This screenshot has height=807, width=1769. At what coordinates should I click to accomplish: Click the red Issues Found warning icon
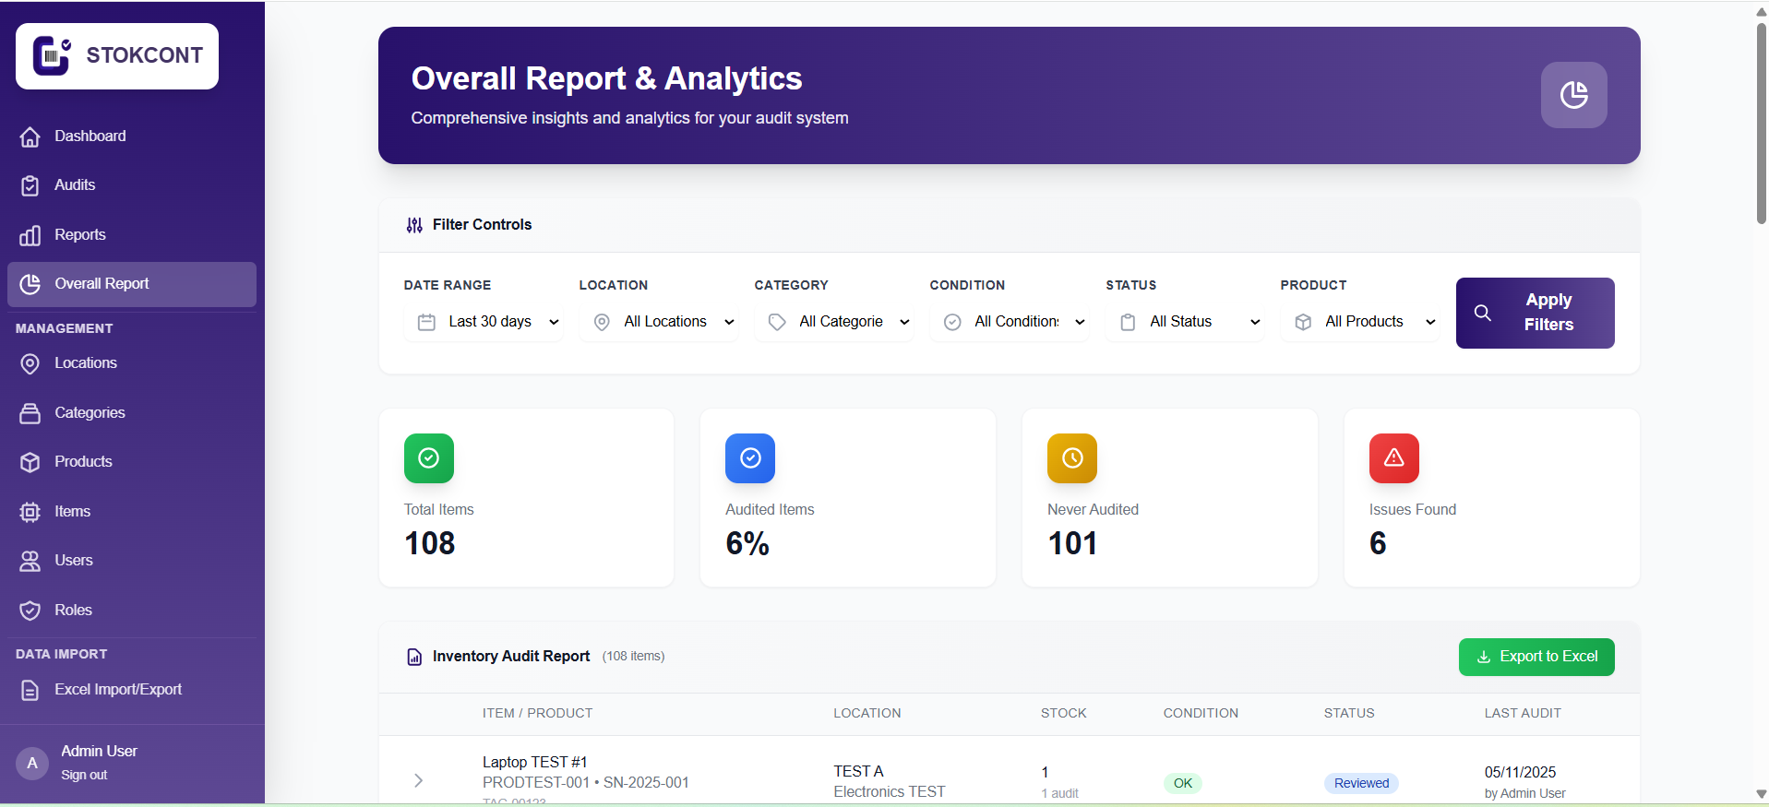1393,458
